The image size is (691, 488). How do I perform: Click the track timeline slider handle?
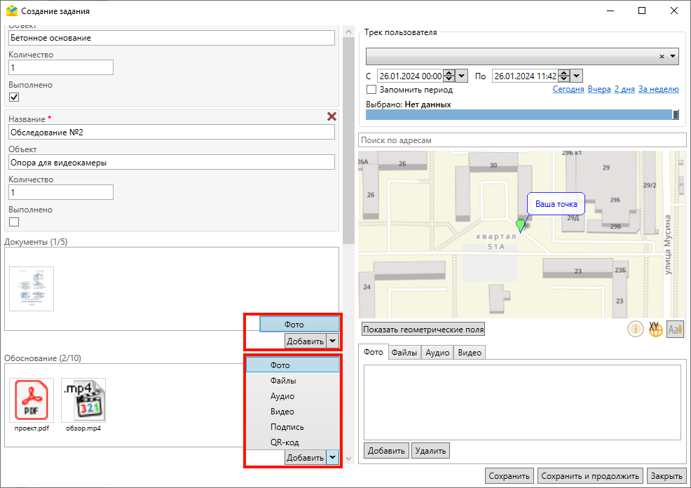(x=676, y=115)
